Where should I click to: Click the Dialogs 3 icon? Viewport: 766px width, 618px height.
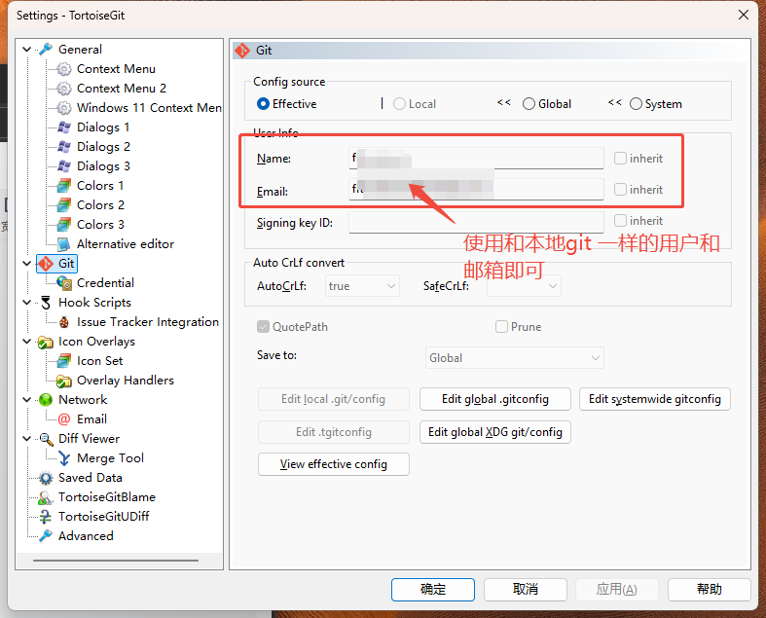click(64, 166)
